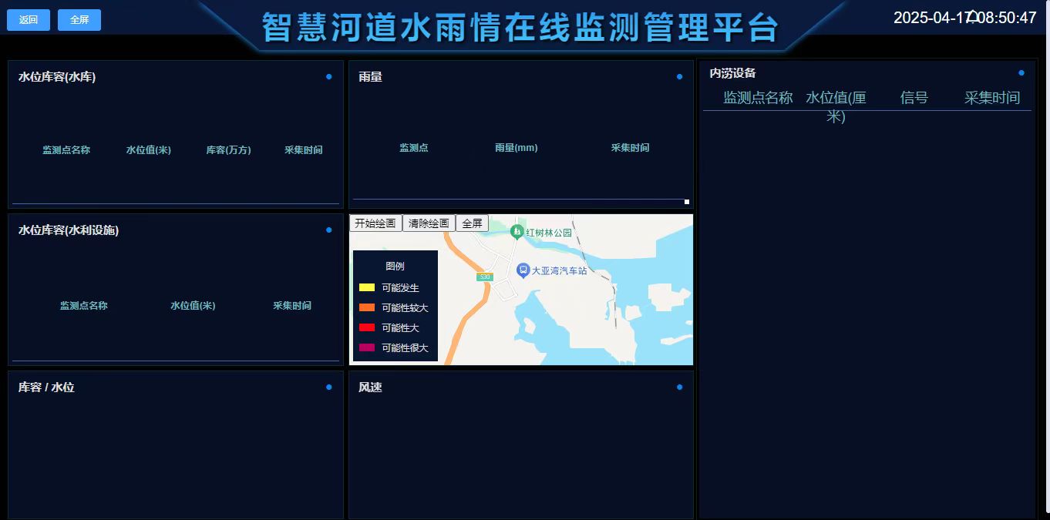This screenshot has width=1050, height=520.
Task: Click the blue dot in 水位库容(水库) panel
Action: tap(329, 76)
